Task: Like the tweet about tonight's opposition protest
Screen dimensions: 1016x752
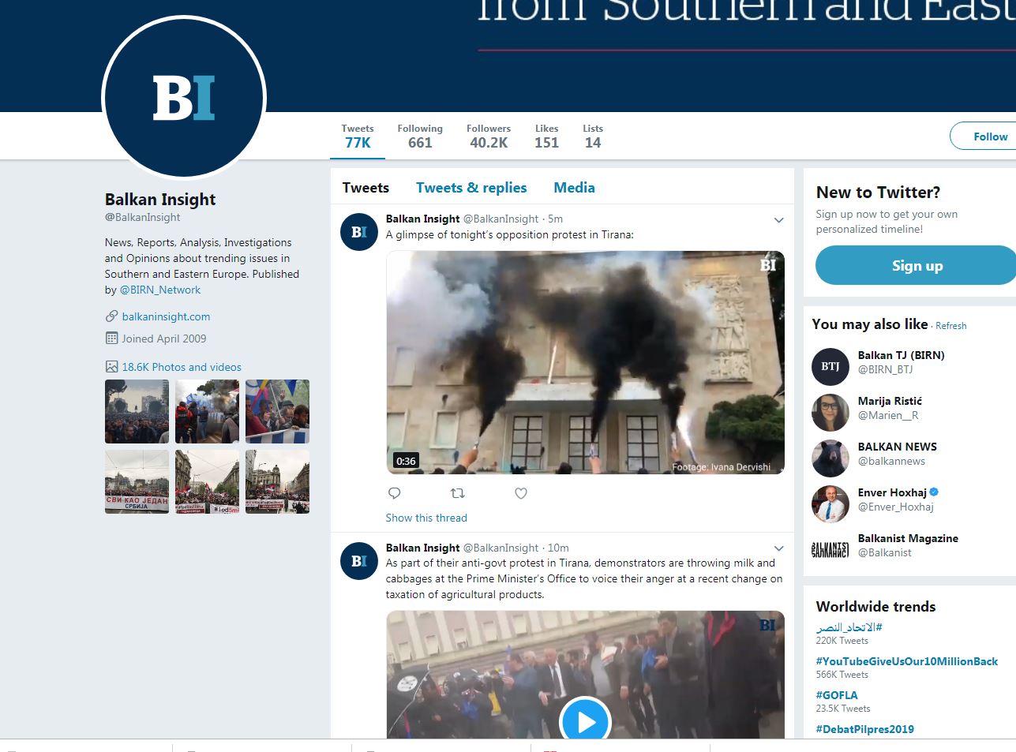Action: pyautogui.click(x=520, y=493)
